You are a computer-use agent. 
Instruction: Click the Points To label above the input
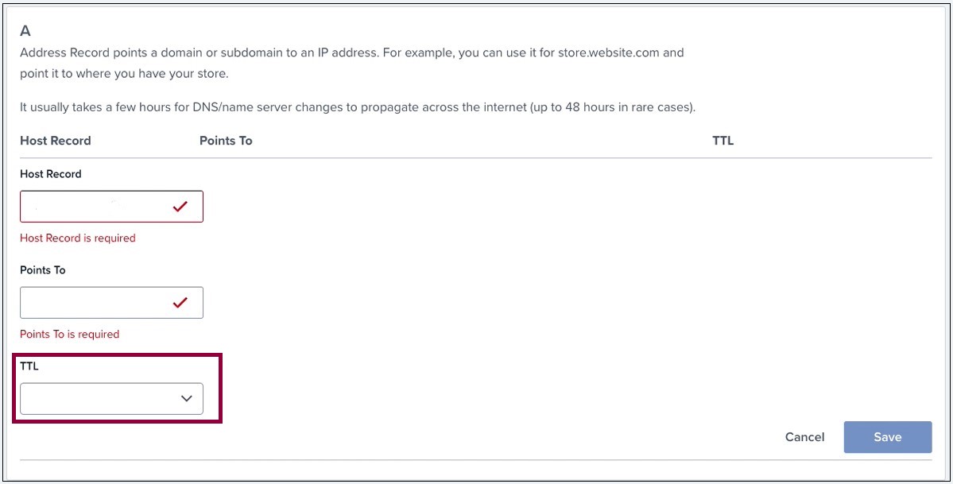(43, 270)
